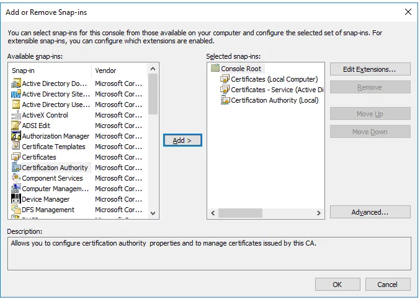
Task: Click the Authorization Manager icon
Action: pos(16,136)
